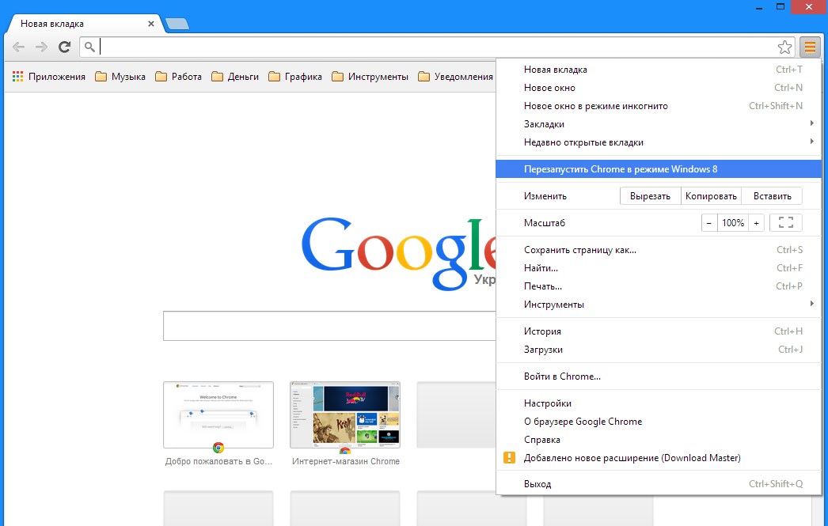Choose О браузере Google Chrome

659,422
